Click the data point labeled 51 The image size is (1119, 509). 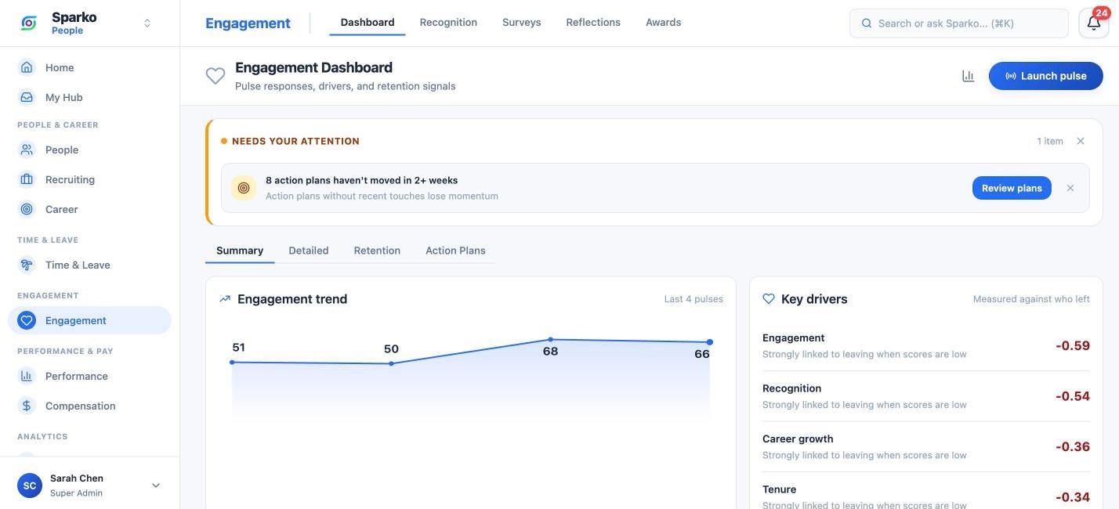(232, 363)
